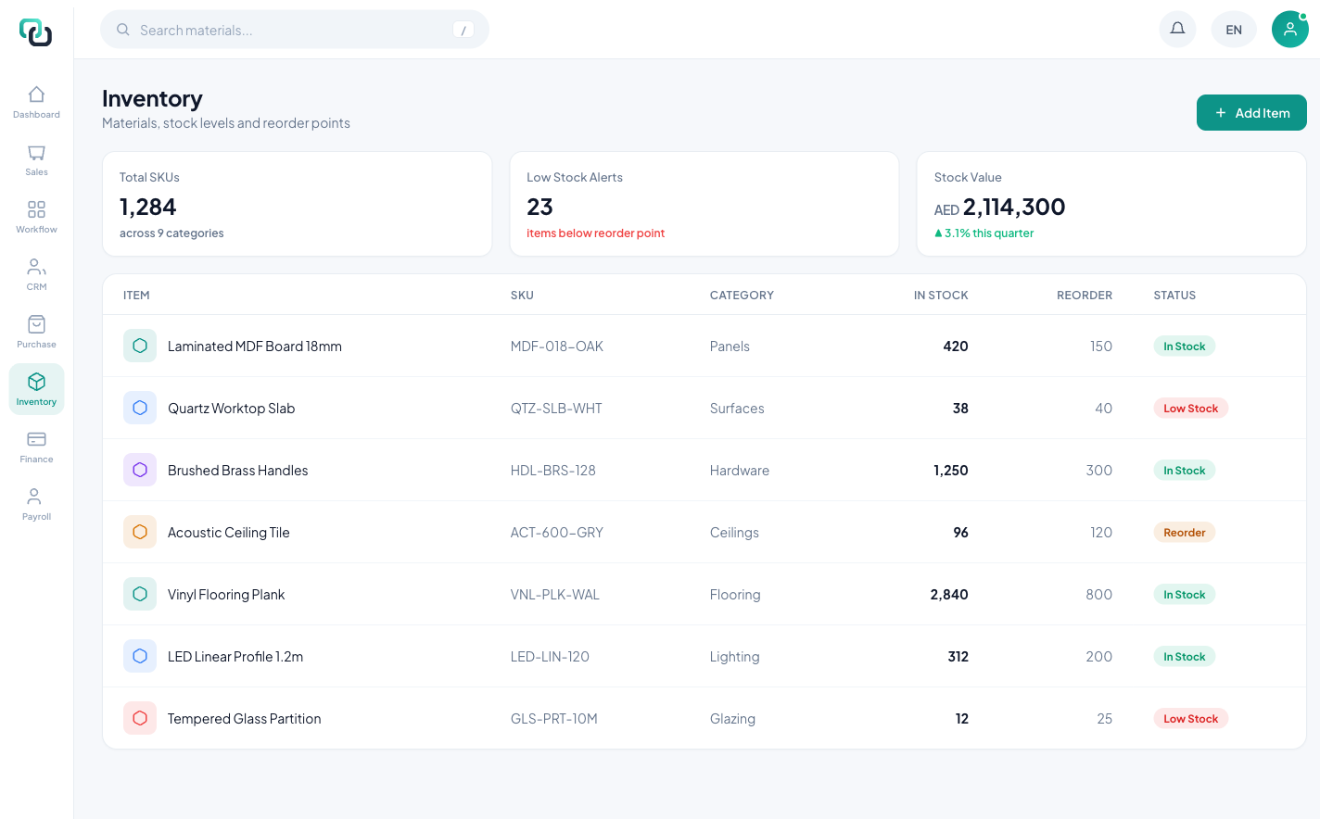Navigate to CRM
Screen dimensions: 1320x819
tap(36, 274)
